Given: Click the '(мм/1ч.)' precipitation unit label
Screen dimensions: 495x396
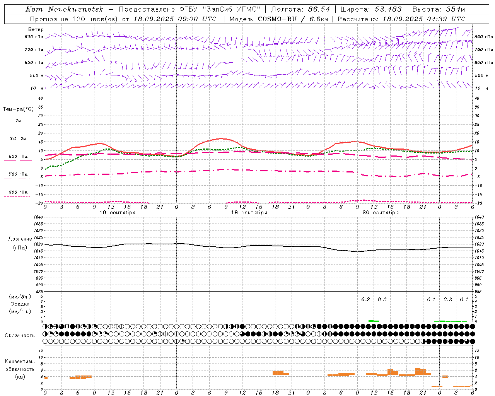Looking at the screenshot, I should click(20, 311).
